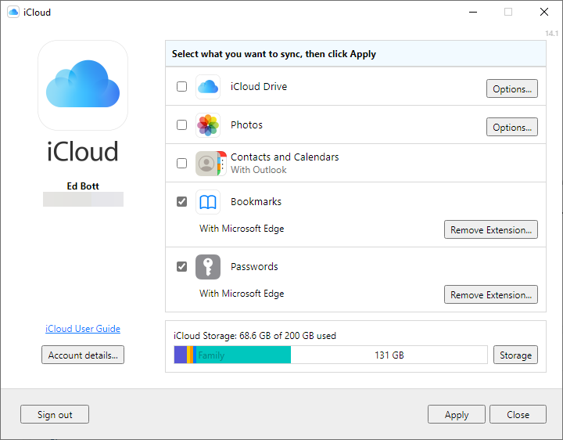Click the large iCloud logo
The height and width of the screenshot is (440, 563).
click(83, 85)
